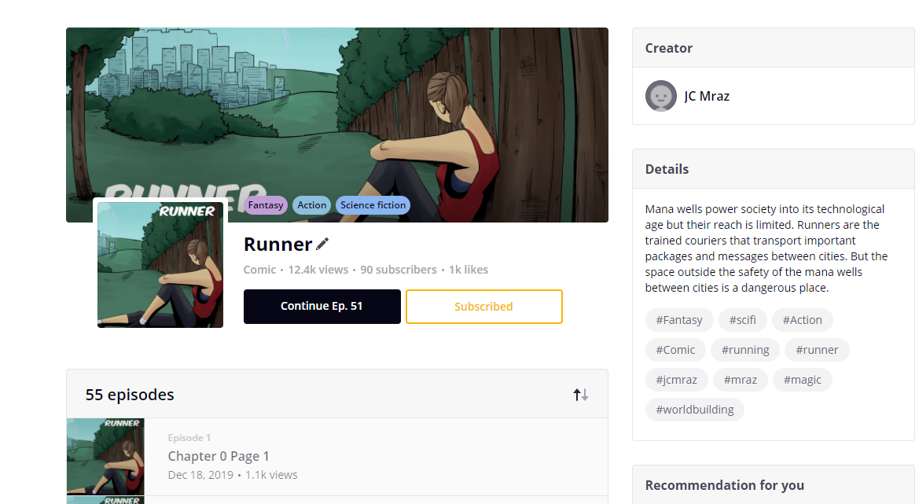Select the #Comic hashtag

point(675,350)
